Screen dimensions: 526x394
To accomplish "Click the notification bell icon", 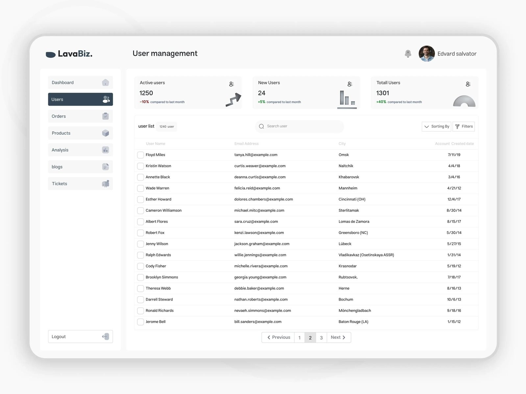I will point(408,54).
